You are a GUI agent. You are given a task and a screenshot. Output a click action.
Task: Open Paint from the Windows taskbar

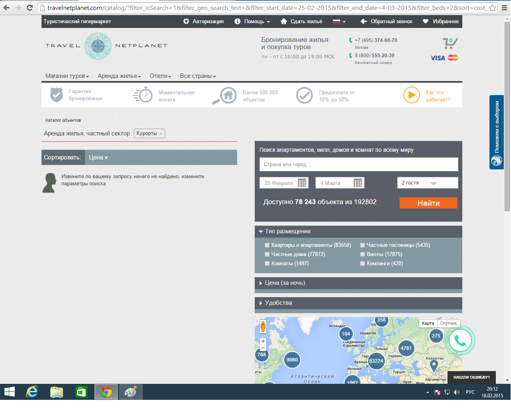click(131, 392)
